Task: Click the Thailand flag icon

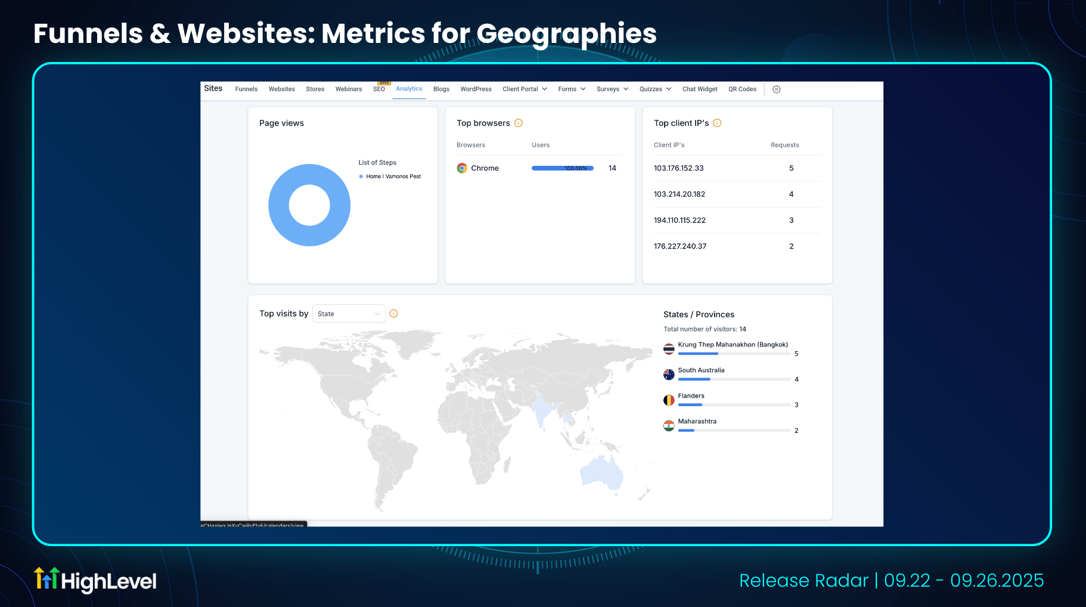Action: click(669, 349)
